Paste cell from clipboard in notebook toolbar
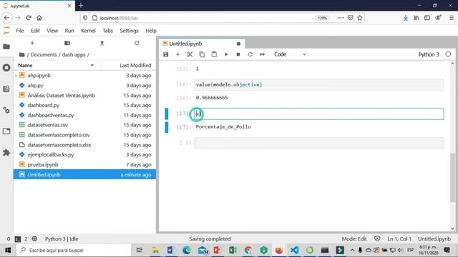 pyautogui.click(x=214, y=54)
